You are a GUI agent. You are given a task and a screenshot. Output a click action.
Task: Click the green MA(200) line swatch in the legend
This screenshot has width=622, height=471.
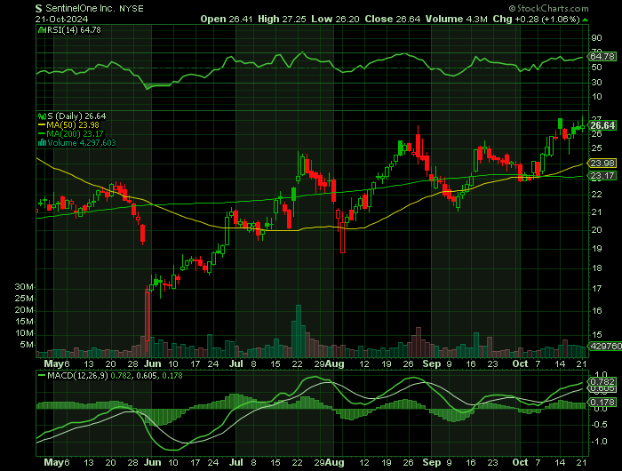[x=42, y=134]
